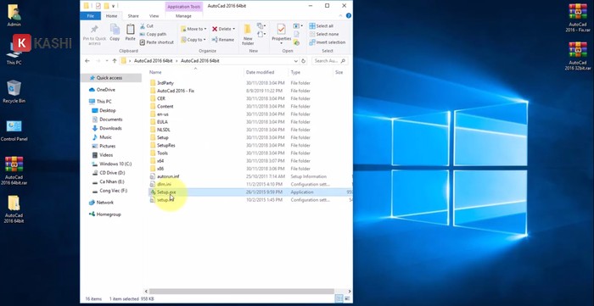Select AutoCad 2016 32bit.rar desktop archive
This screenshot has width=594, height=306.
pos(578,56)
